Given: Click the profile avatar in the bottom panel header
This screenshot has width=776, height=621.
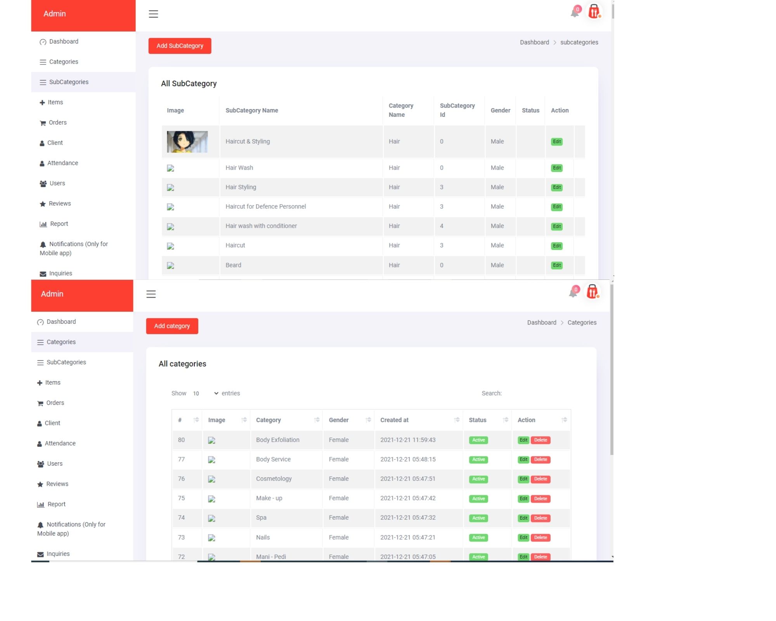Looking at the screenshot, I should tap(592, 292).
